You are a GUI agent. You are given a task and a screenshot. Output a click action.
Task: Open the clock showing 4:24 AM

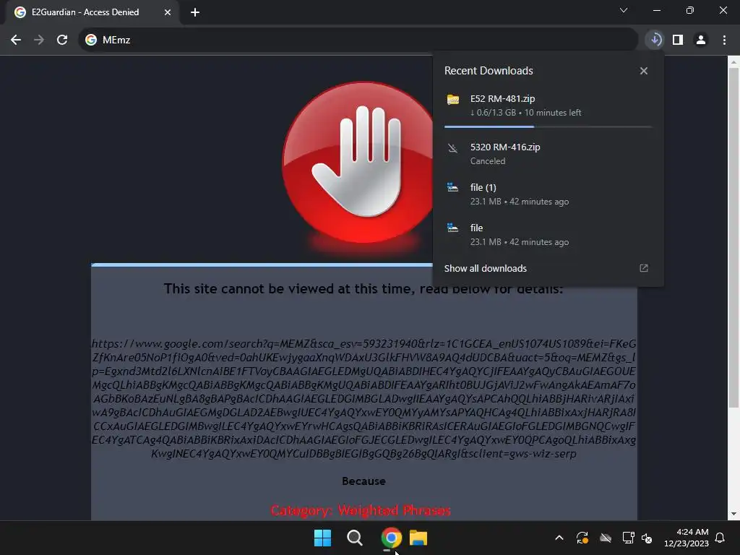(687, 538)
